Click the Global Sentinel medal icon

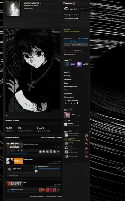pyautogui.click(x=10, y=169)
